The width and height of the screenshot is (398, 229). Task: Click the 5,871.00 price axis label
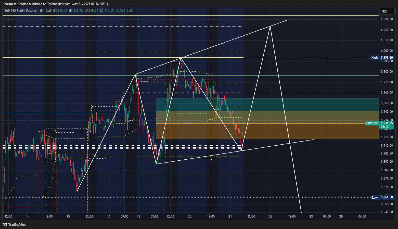coord(387,187)
